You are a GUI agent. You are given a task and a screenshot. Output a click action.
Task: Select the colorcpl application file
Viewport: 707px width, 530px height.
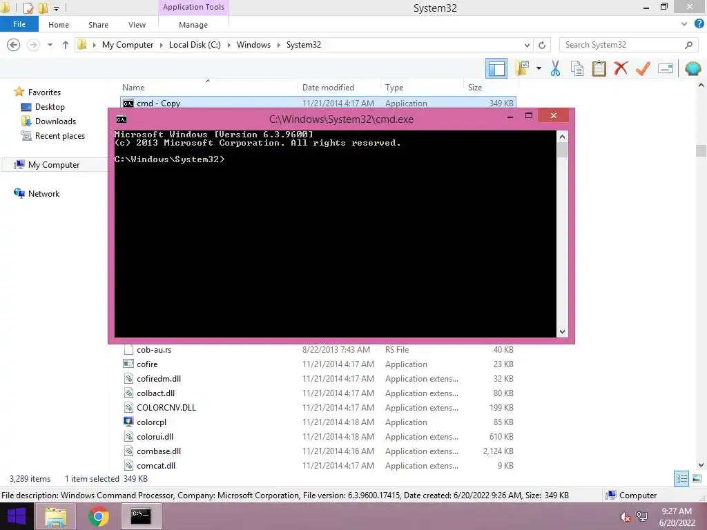318,422
